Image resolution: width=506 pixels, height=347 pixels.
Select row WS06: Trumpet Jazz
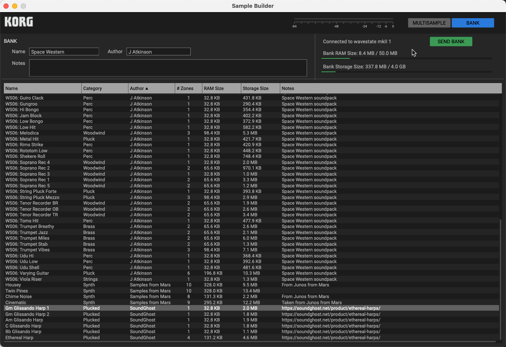point(251,232)
